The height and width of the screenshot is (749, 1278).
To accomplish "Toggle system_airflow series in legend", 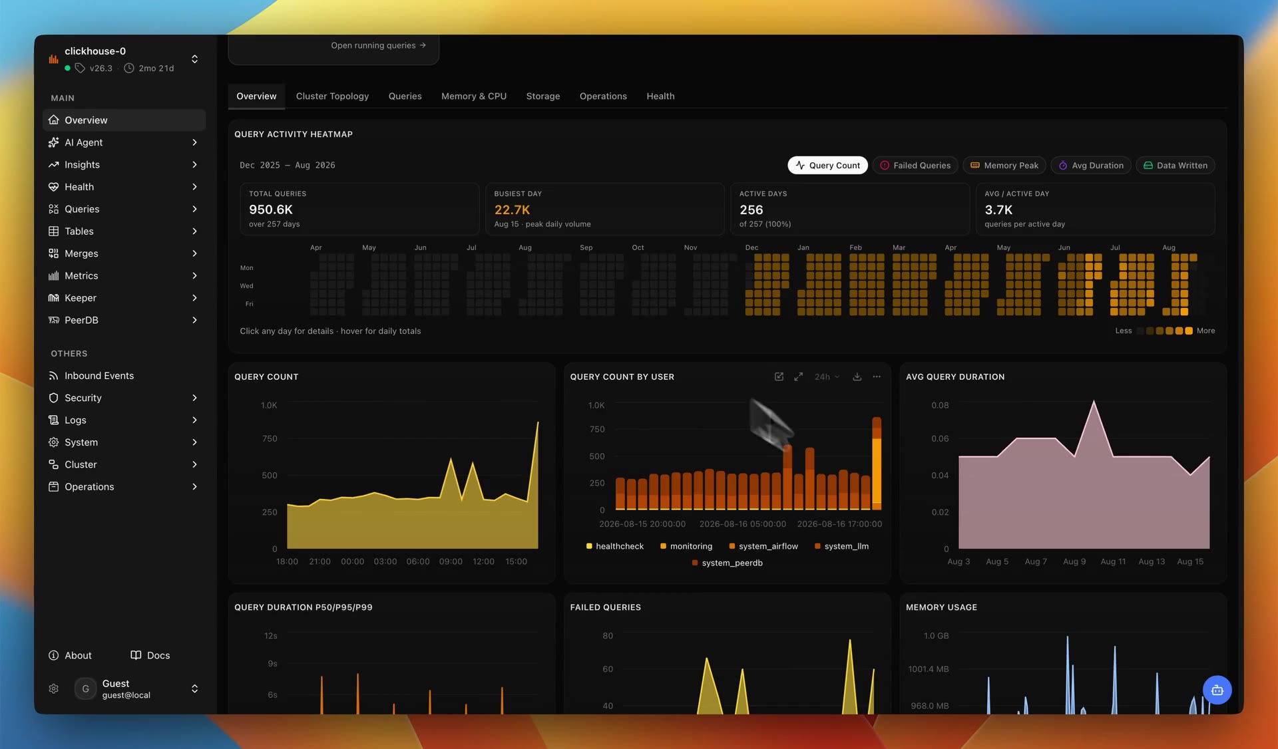I will coord(763,546).
